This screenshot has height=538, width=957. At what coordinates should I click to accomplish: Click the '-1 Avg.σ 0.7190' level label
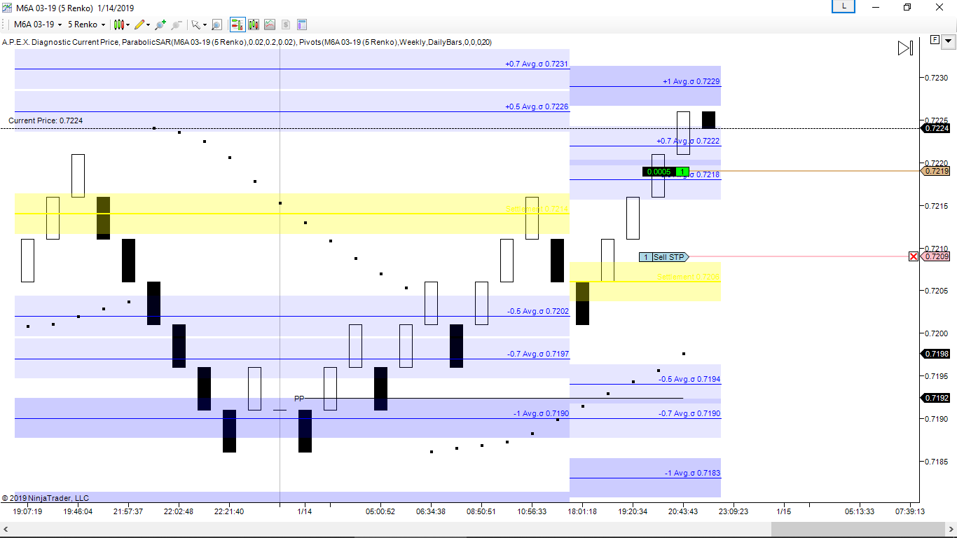[541, 413]
